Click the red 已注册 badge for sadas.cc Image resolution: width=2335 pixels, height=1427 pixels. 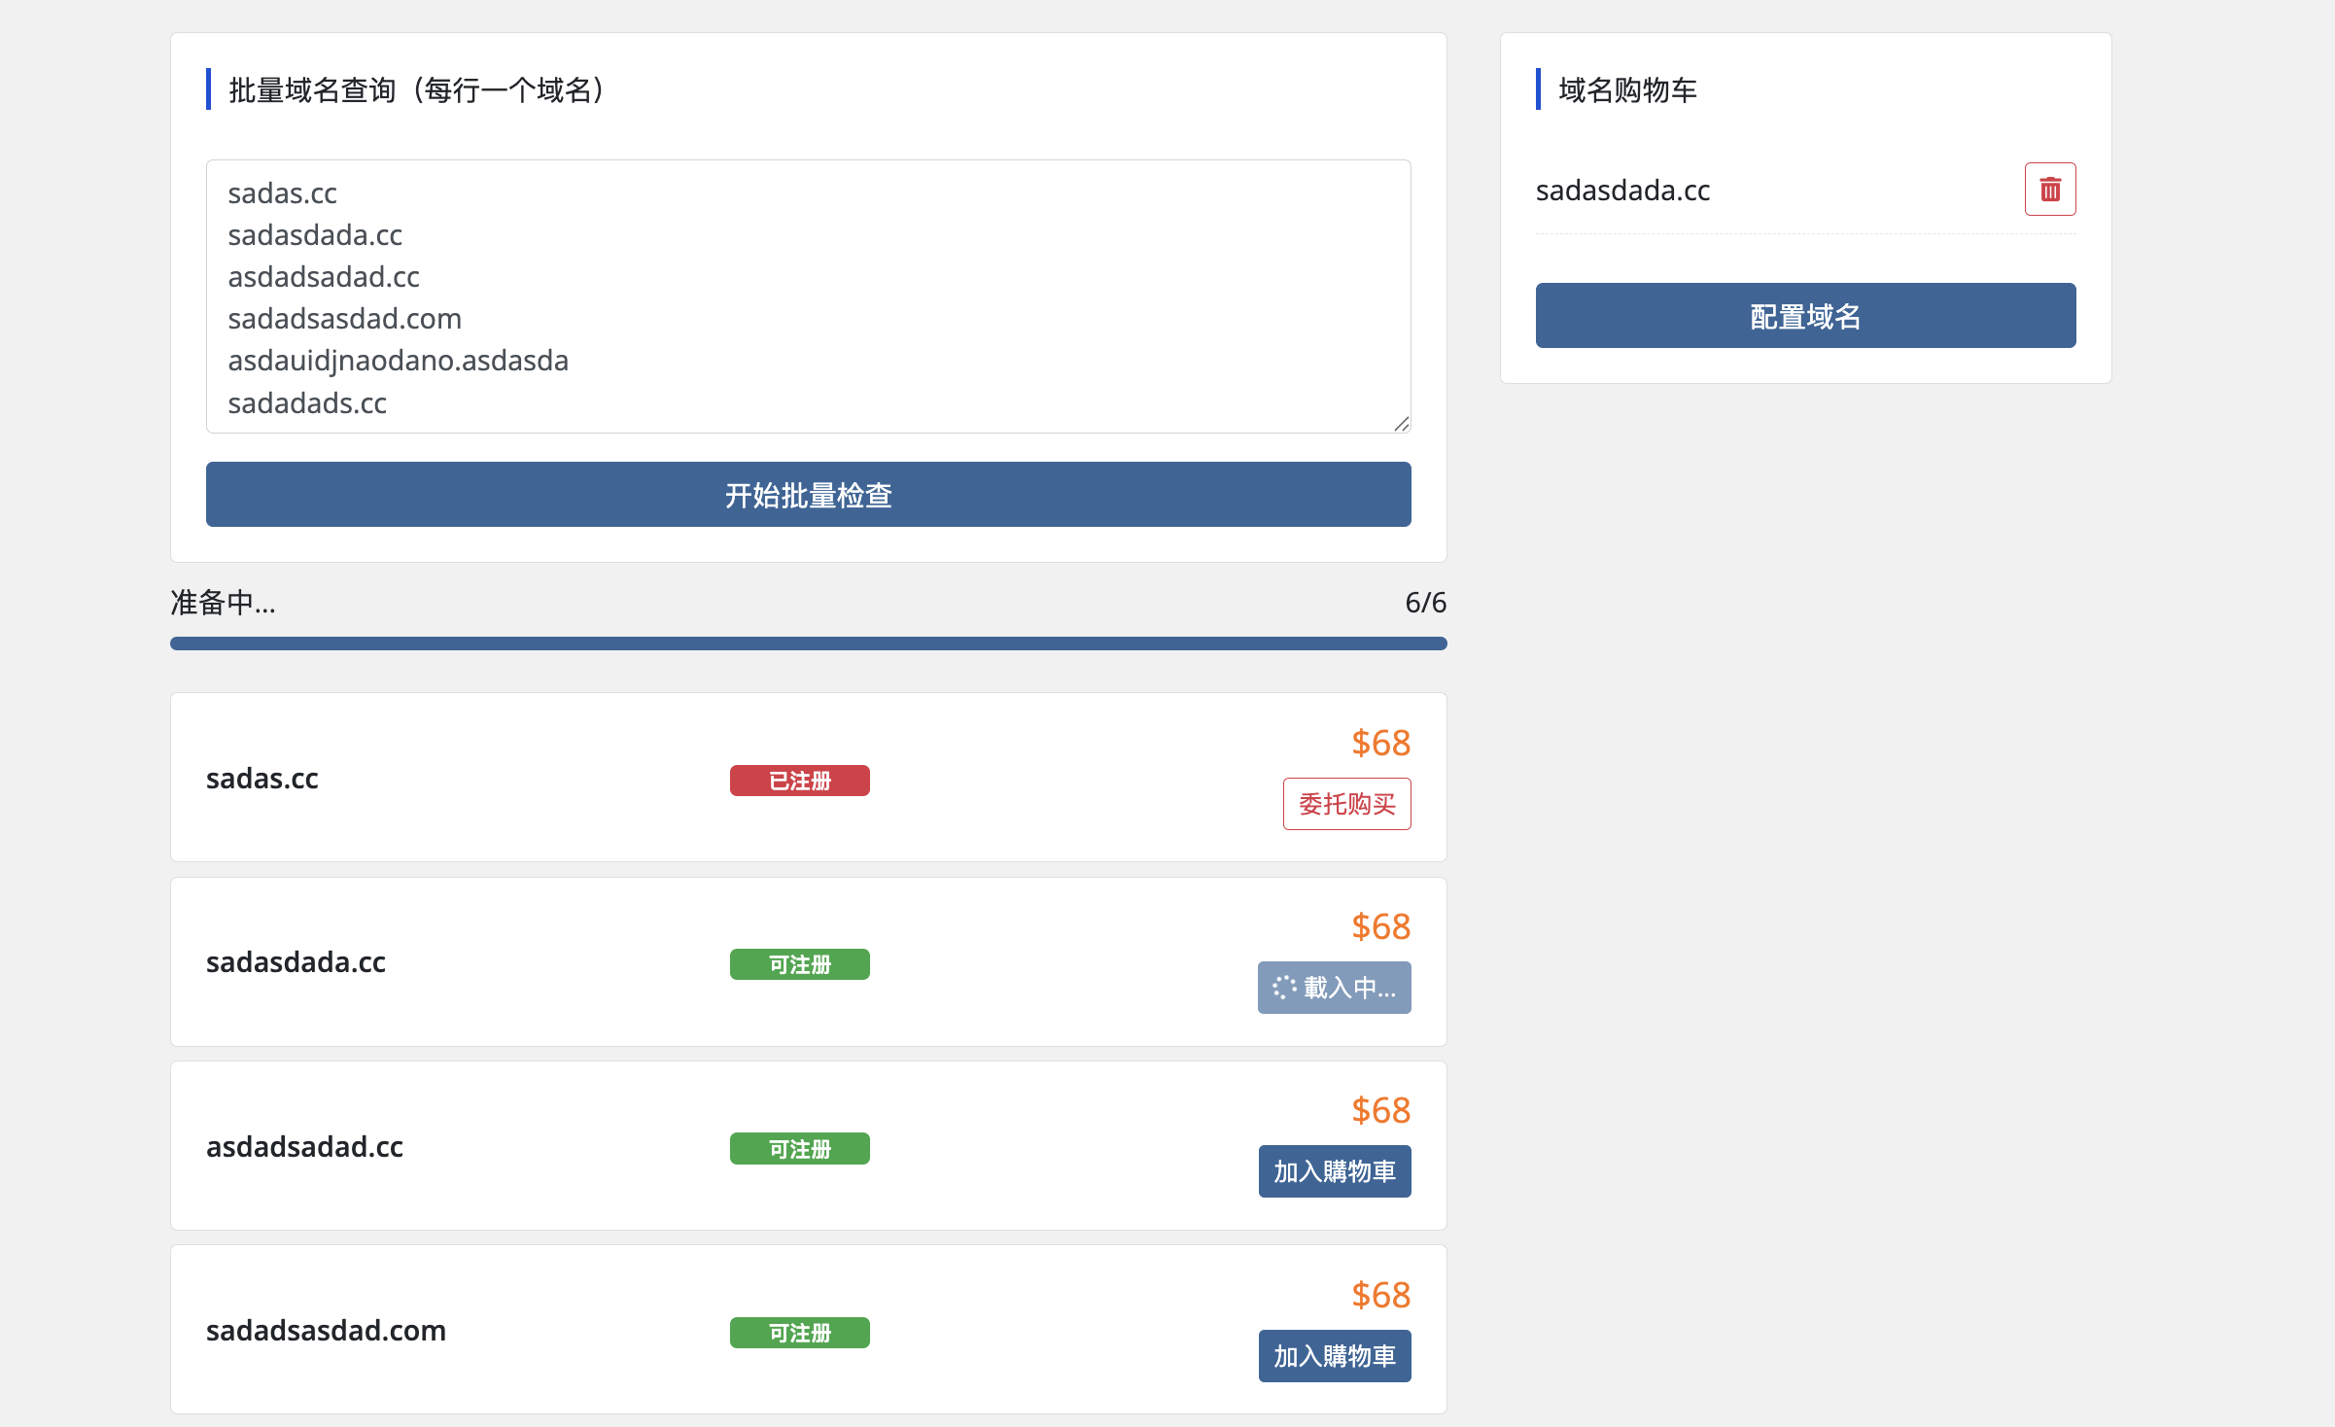tap(799, 781)
